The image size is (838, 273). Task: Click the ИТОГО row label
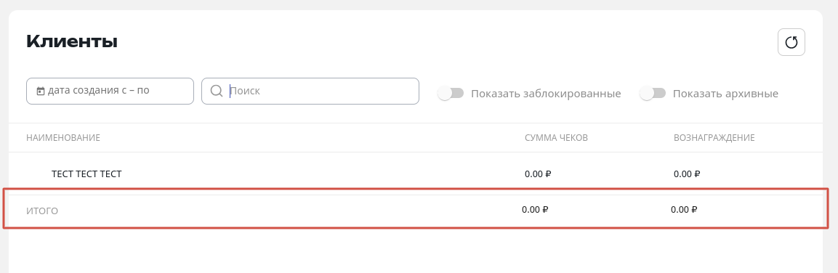pos(42,211)
